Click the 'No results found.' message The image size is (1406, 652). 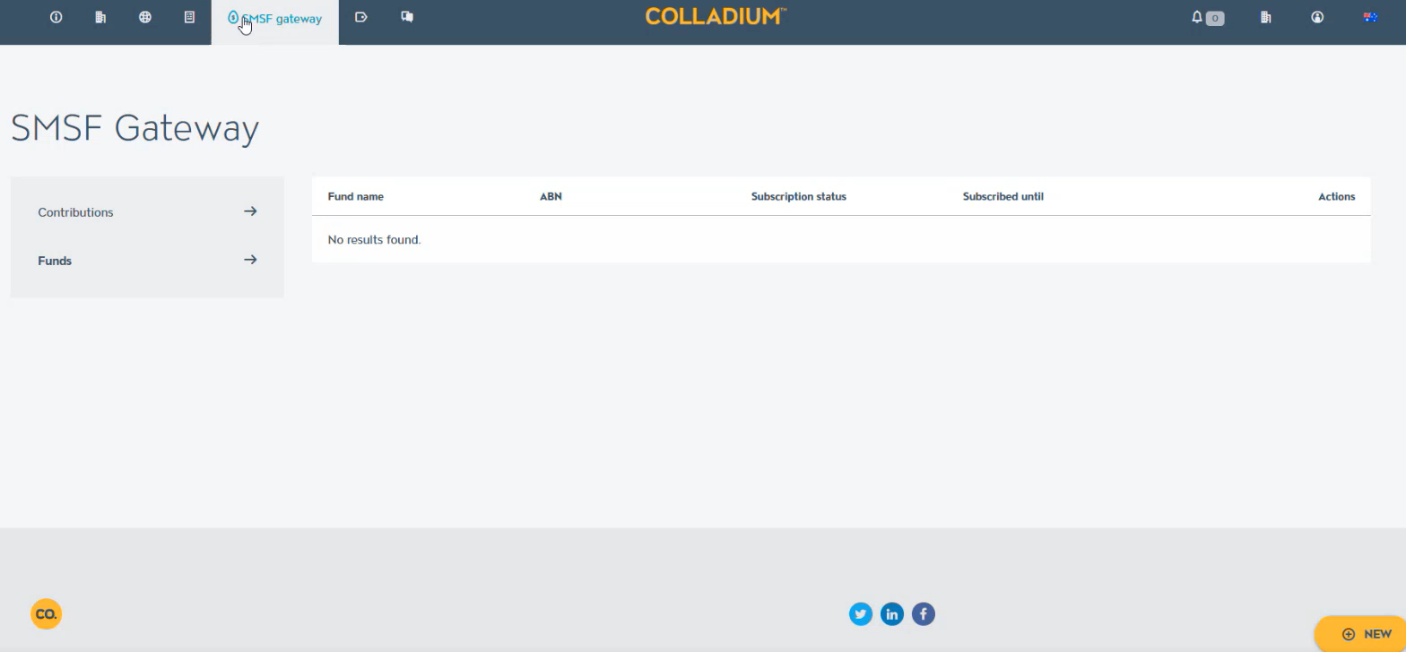pyautogui.click(x=375, y=240)
